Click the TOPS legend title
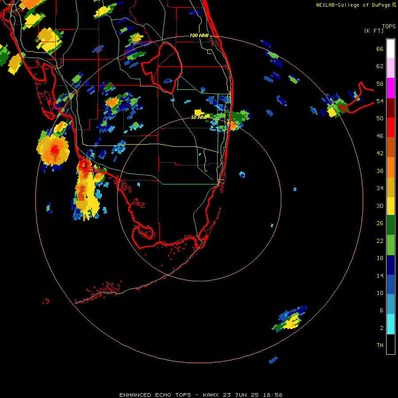The height and width of the screenshot is (398, 398). coord(389,26)
